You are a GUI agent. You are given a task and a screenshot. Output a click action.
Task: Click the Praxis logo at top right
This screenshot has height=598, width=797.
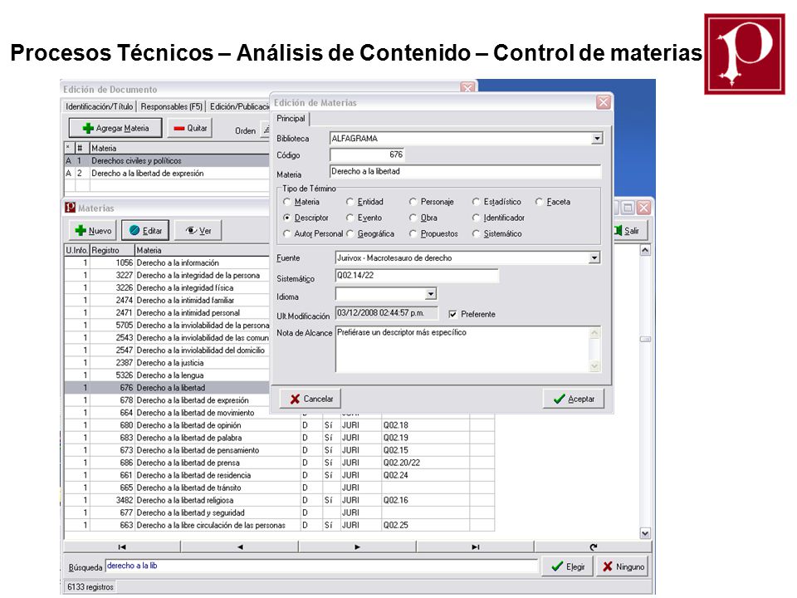pos(744,54)
